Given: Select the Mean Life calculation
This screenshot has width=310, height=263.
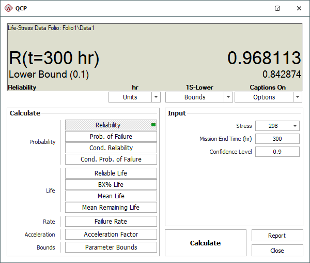Looking at the screenshot, I should [111, 196].
